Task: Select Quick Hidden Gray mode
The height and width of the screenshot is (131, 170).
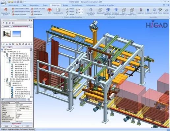Action: tap(132, 11)
